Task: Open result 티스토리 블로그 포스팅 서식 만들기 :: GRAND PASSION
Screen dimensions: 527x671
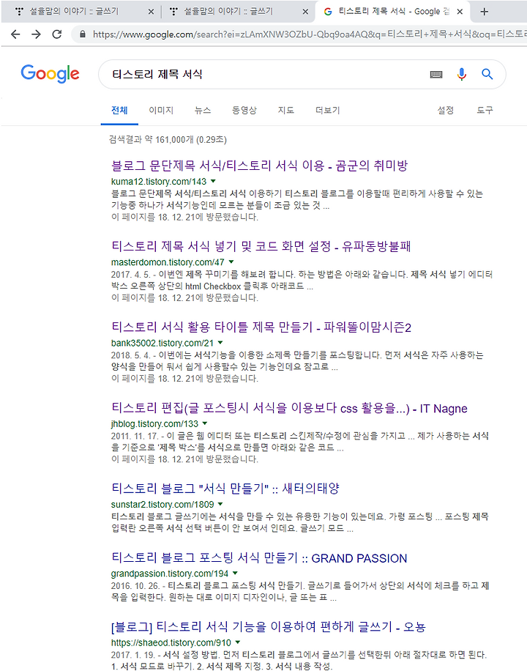Action: tap(259, 558)
